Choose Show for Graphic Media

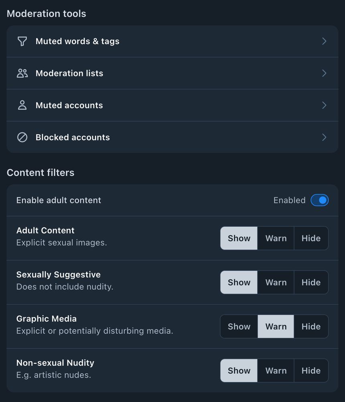coord(239,326)
